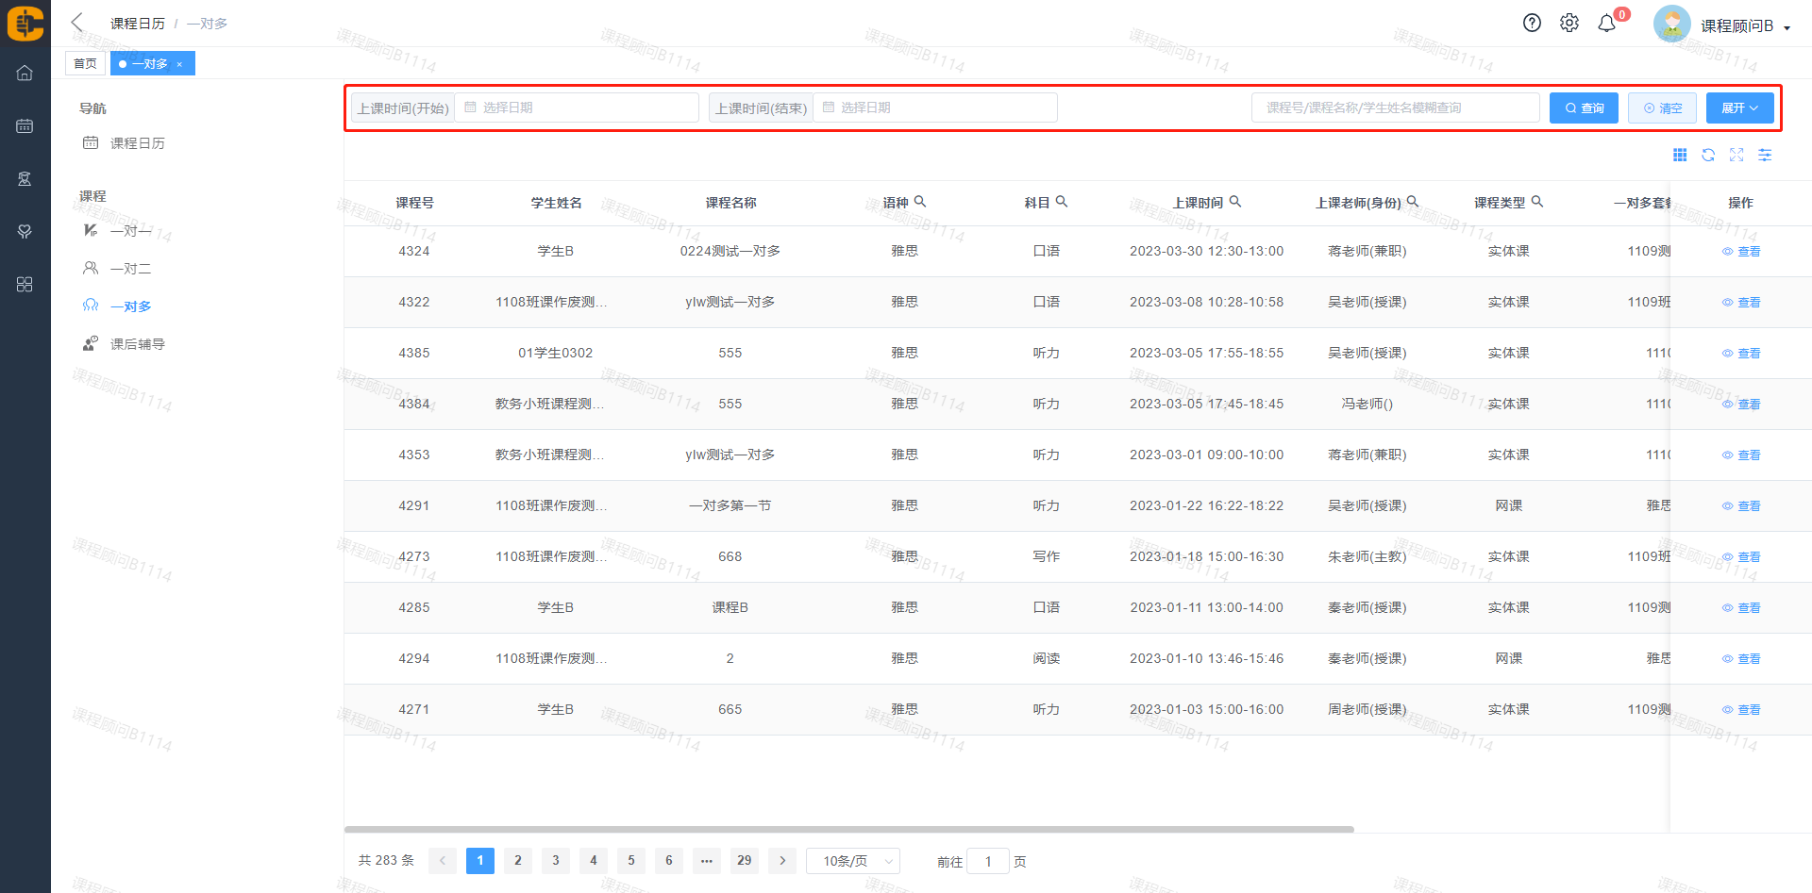Click the table refresh icon
Image resolution: width=1812 pixels, height=893 pixels.
point(1708,156)
